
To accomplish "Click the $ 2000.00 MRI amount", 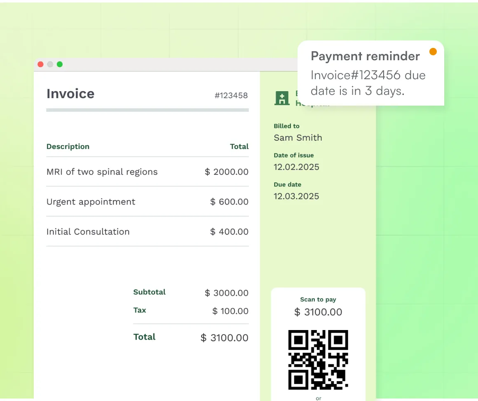I will pyautogui.click(x=227, y=172).
